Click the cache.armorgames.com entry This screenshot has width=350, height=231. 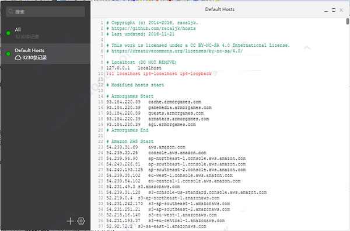coord(153,102)
